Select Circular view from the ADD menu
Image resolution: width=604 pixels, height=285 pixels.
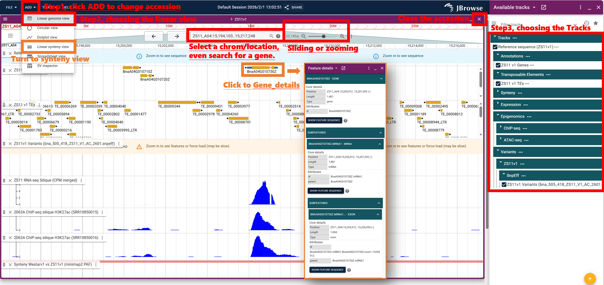[x=47, y=28]
